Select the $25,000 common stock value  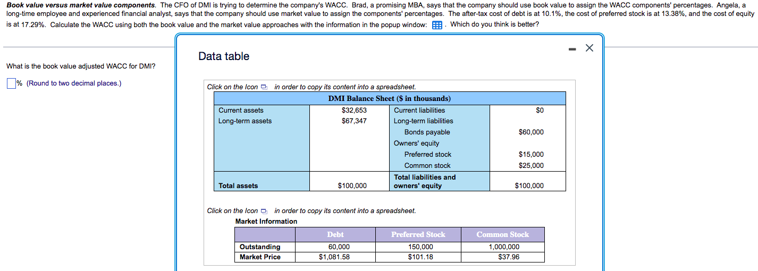[x=531, y=166]
